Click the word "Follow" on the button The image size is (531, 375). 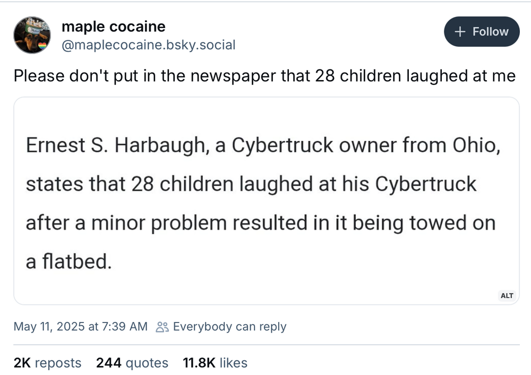[x=490, y=32]
